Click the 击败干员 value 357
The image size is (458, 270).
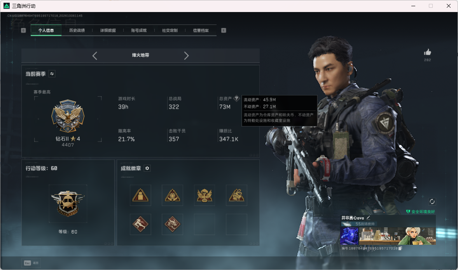coord(174,139)
